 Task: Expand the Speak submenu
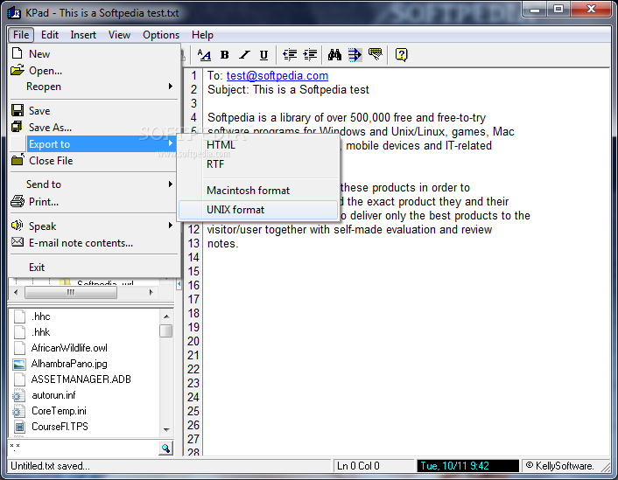click(x=94, y=226)
